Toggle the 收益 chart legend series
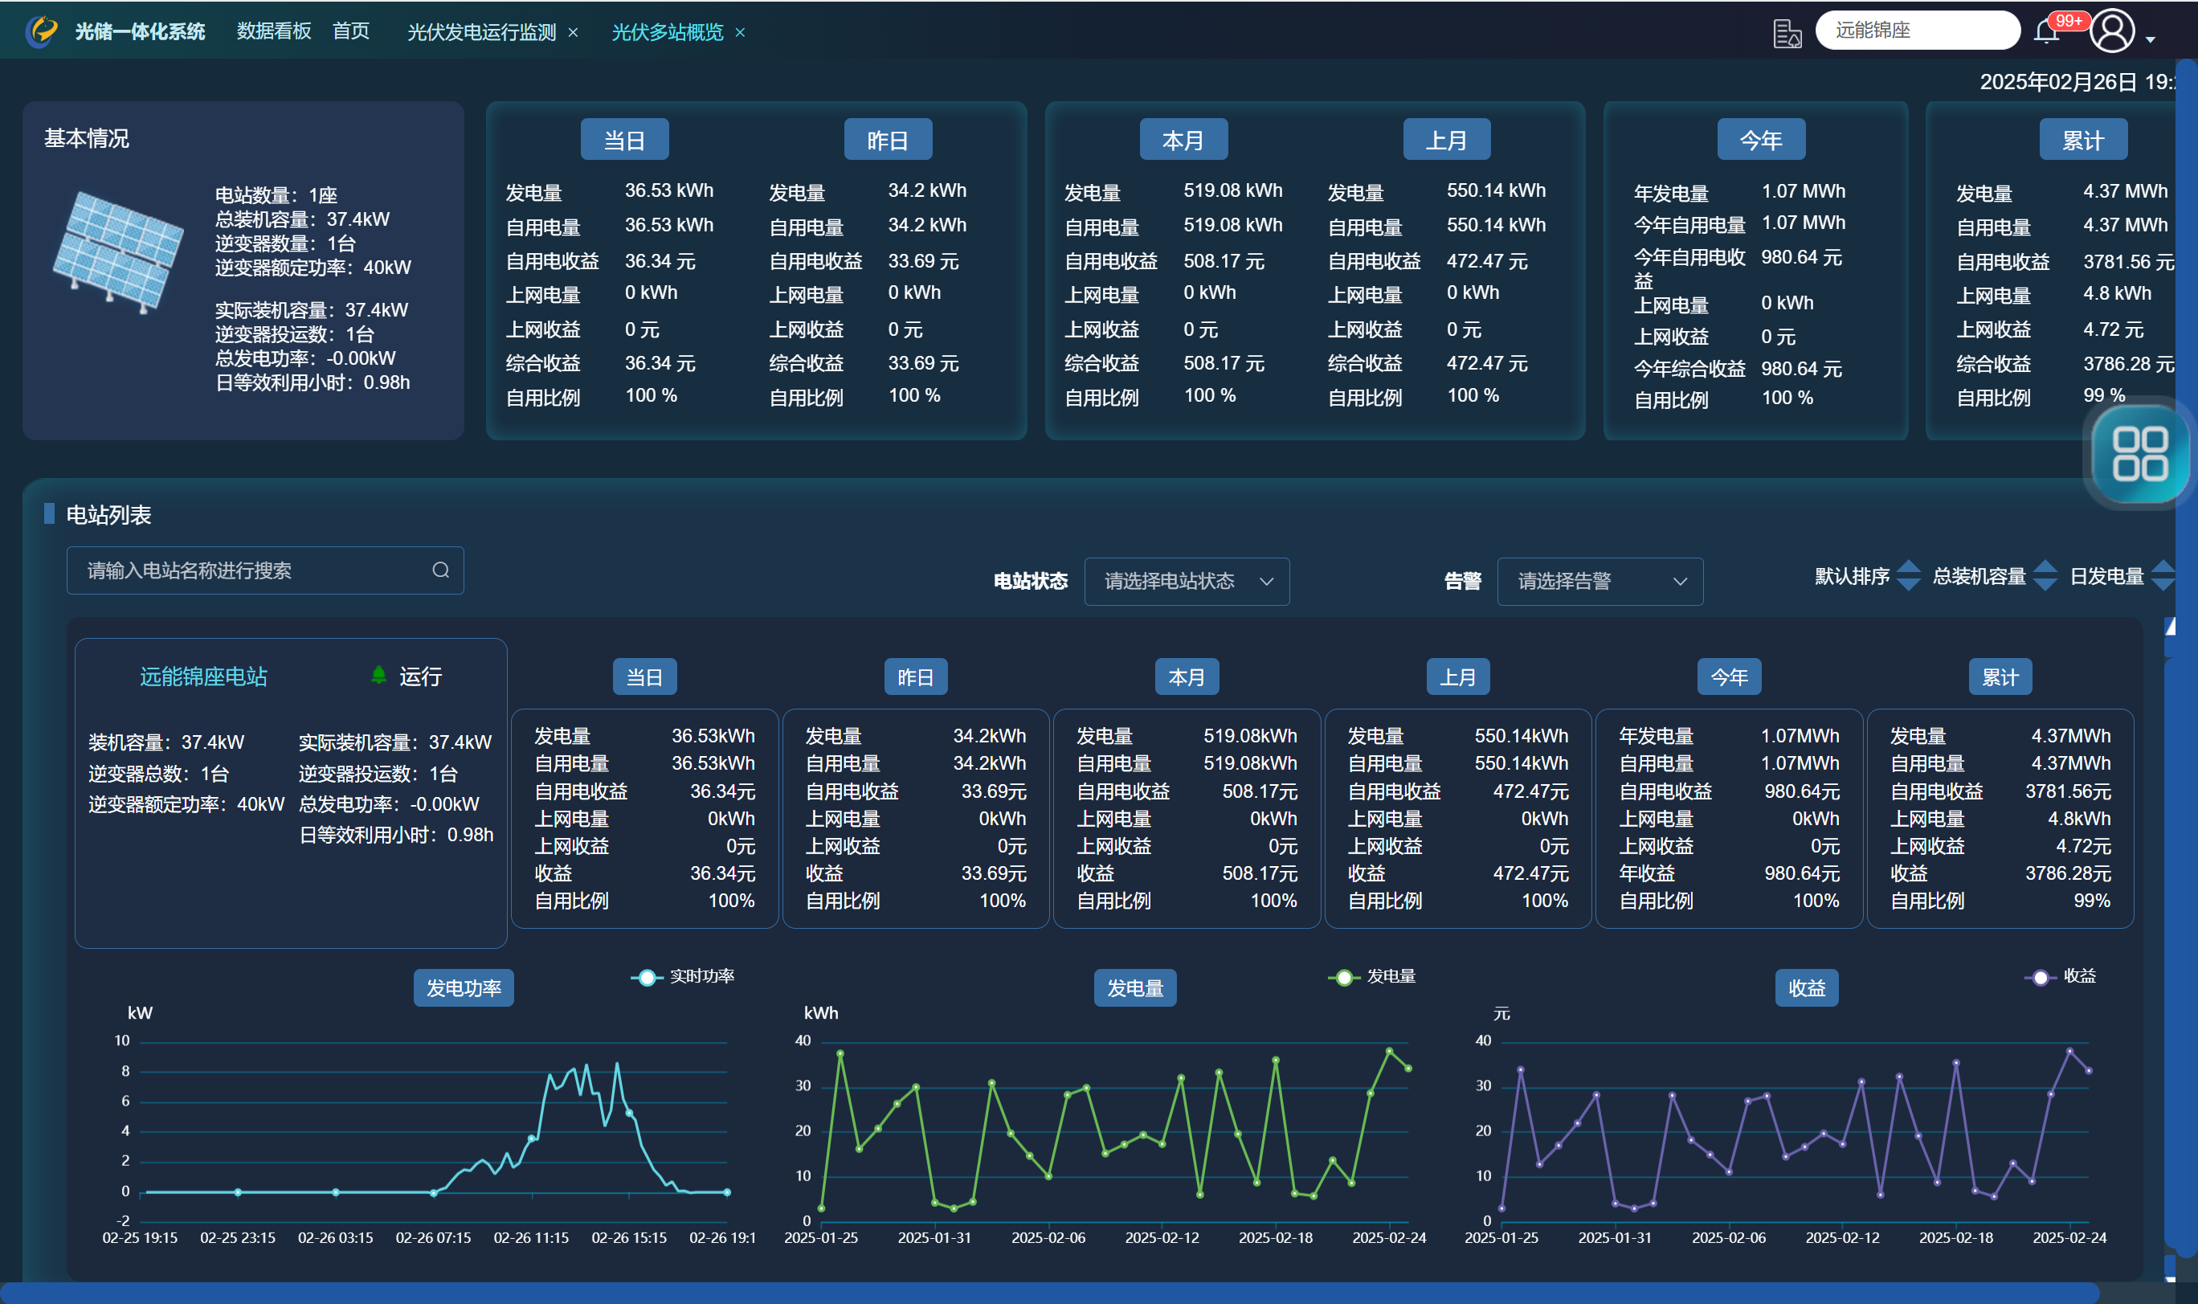2198x1304 pixels. click(x=2061, y=977)
